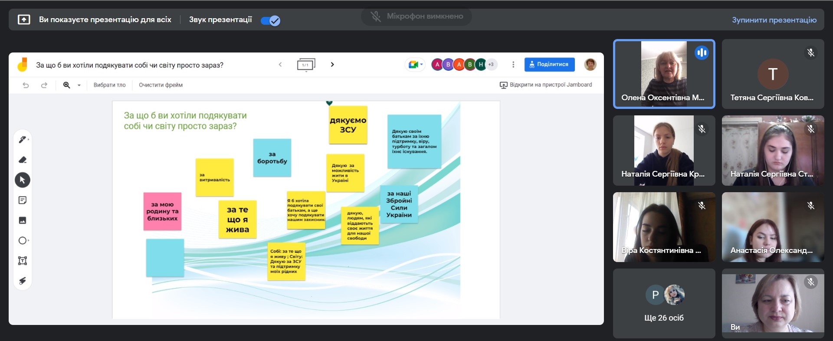Select the Pen tool in Jamboard

tap(22, 140)
